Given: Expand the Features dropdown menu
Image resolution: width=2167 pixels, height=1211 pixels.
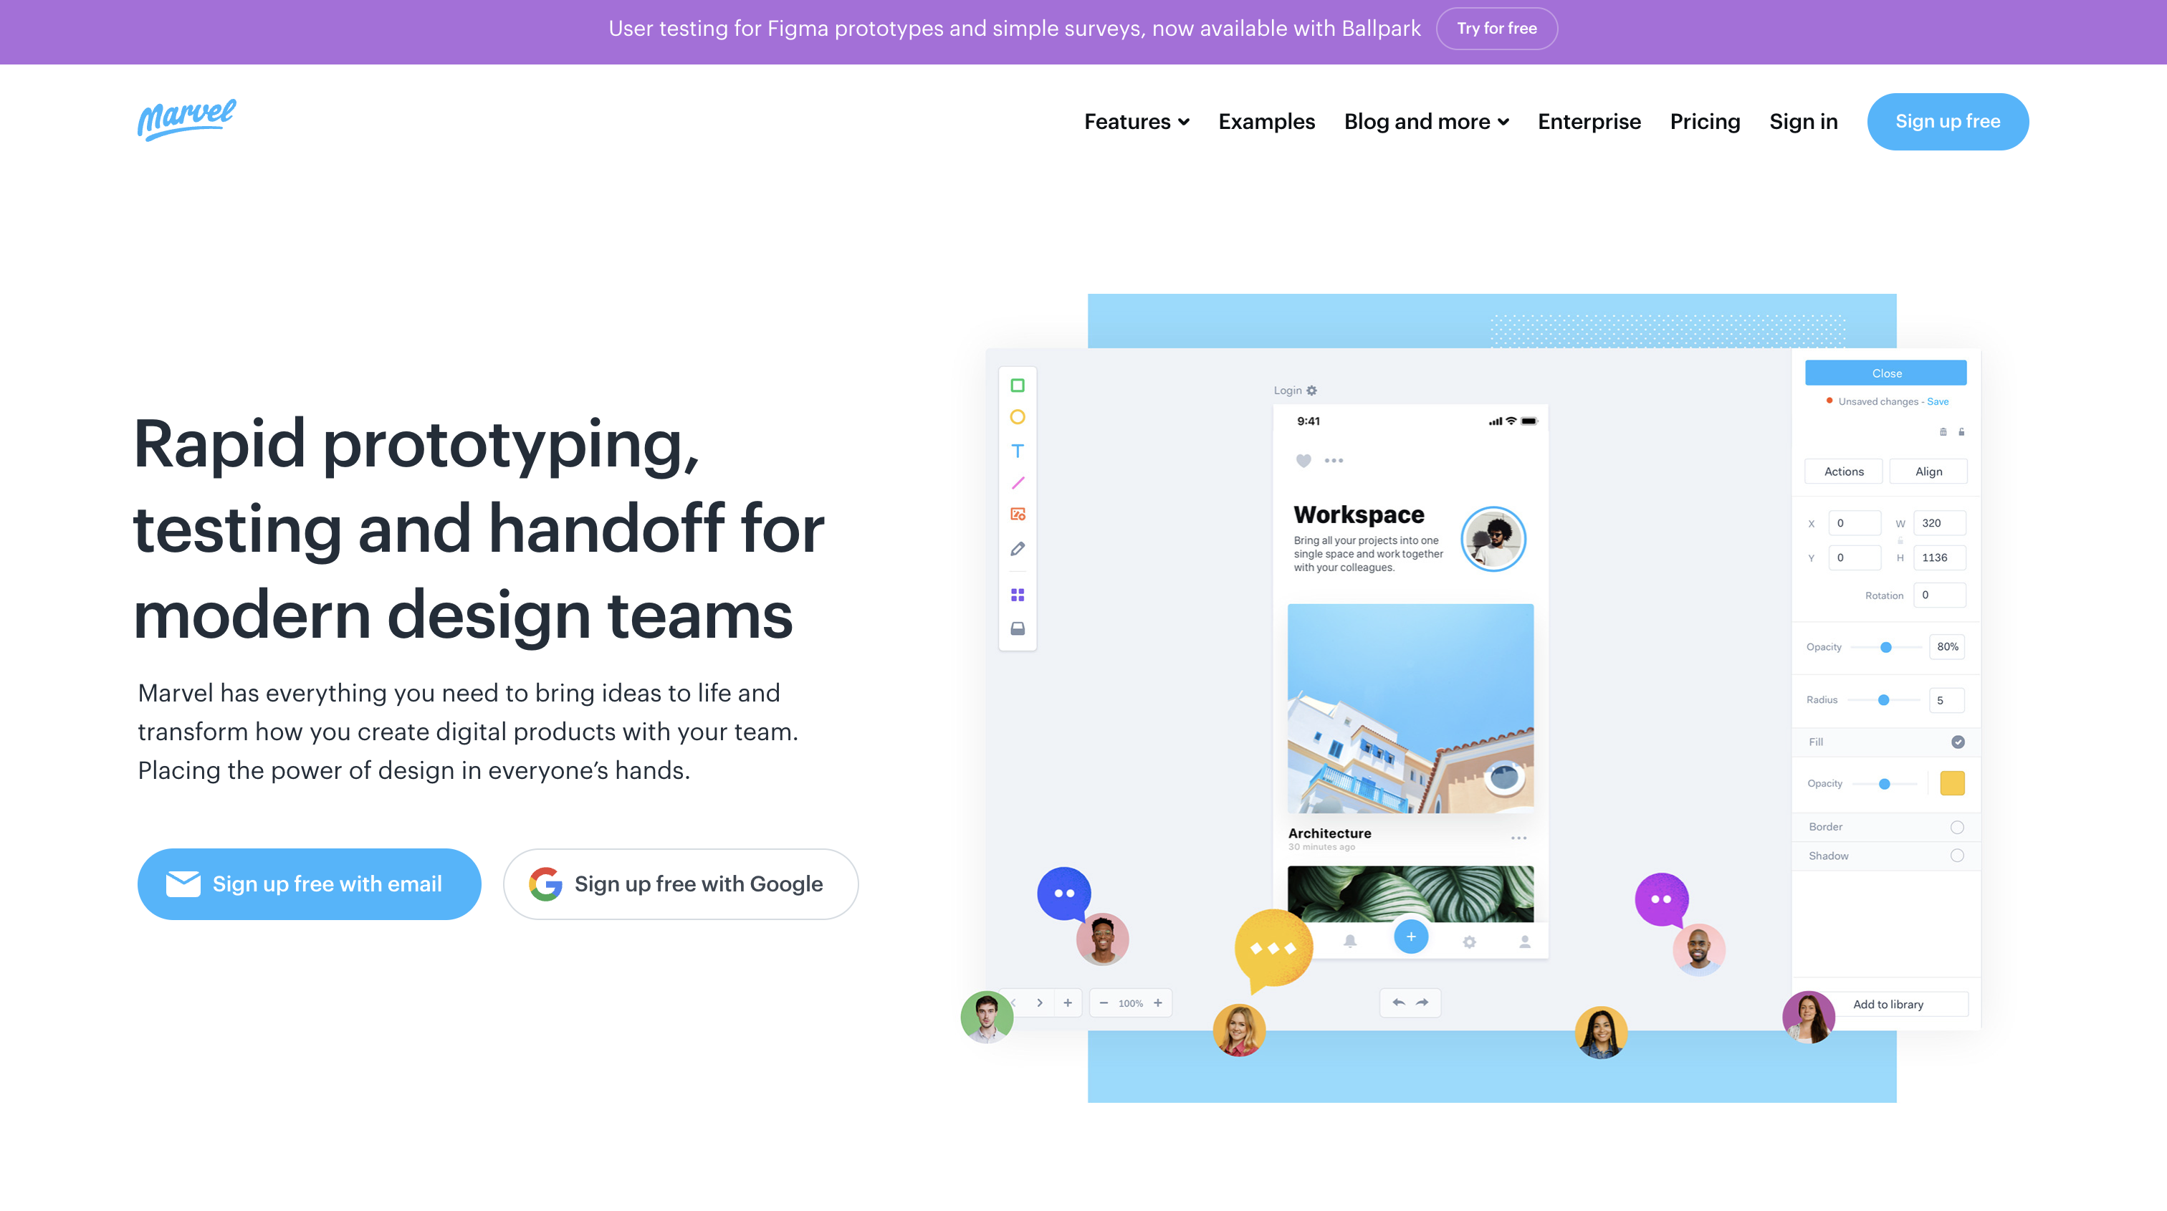Looking at the screenshot, I should tap(1136, 122).
